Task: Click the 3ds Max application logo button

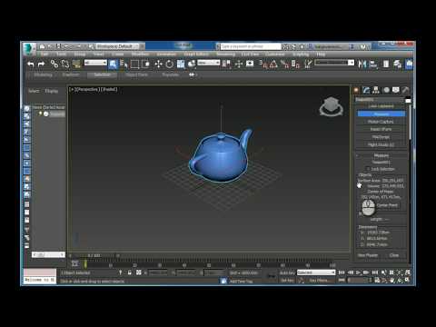Action: tap(29, 49)
